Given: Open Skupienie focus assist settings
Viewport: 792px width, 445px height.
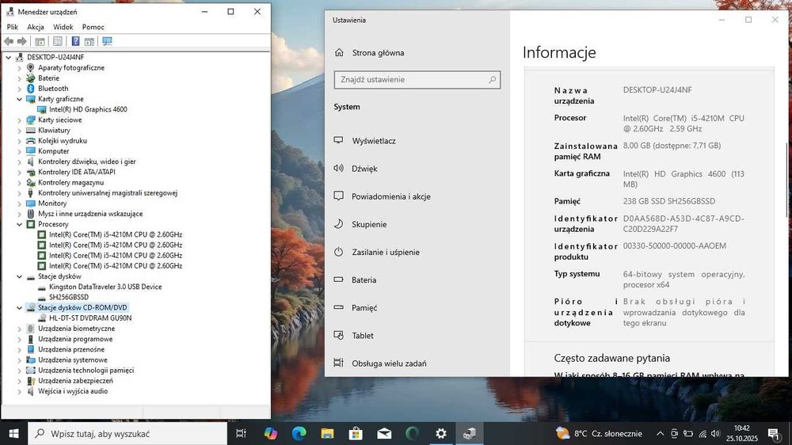Looking at the screenshot, I should click(x=369, y=224).
